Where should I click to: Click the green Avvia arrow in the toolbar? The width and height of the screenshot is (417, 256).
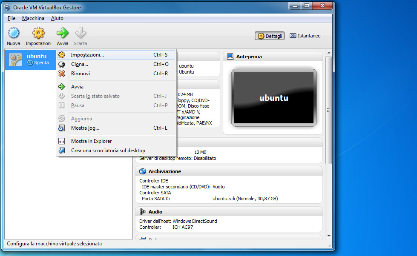tap(63, 33)
